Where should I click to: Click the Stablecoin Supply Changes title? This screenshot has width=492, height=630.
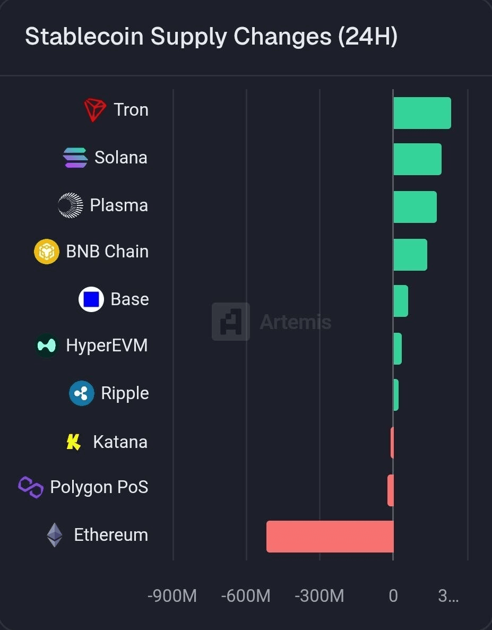pos(211,37)
